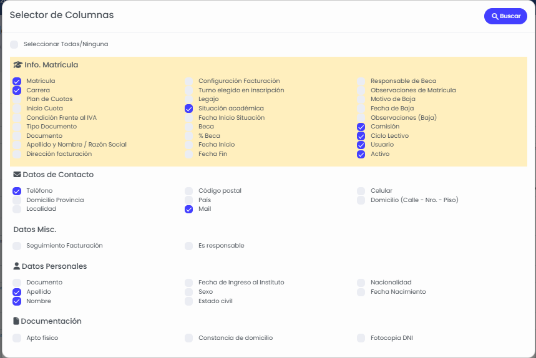Enable Fecha de Ingreso al Instituto

(188, 283)
